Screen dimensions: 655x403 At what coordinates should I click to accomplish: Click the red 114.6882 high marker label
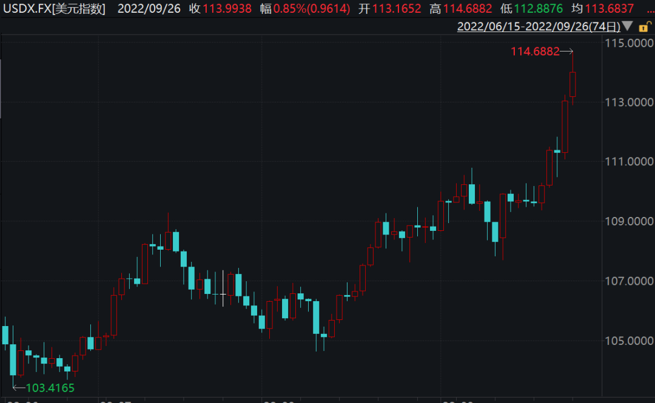tap(535, 52)
